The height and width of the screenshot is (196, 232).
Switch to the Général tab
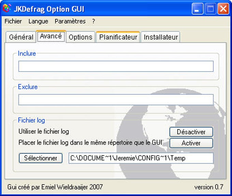21,37
